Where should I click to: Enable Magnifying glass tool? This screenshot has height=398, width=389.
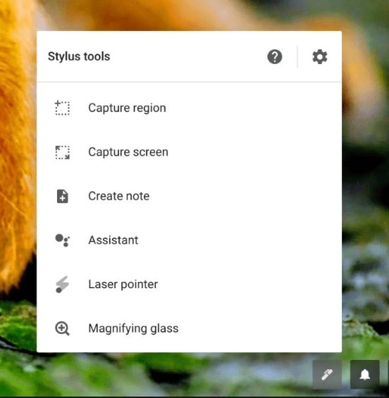click(x=189, y=328)
